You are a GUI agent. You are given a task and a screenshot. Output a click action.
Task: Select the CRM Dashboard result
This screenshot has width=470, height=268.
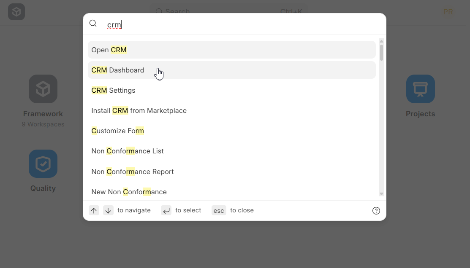click(x=232, y=70)
